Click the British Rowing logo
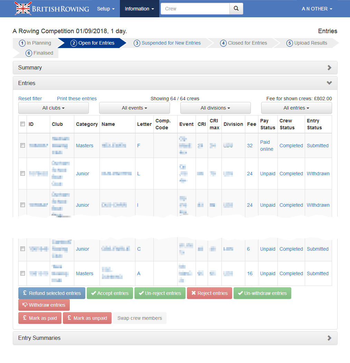Screen dimensions: 350x363 pyautogui.click(x=52, y=9)
